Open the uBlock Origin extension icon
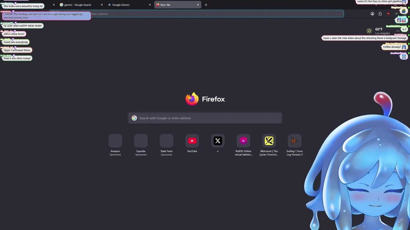This screenshot has width=410, height=230. pyautogui.click(x=388, y=14)
